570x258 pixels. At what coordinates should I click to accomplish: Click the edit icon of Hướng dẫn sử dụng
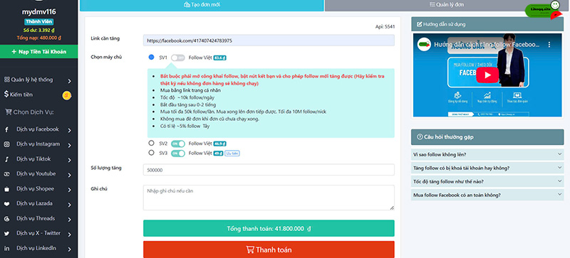(x=420, y=24)
